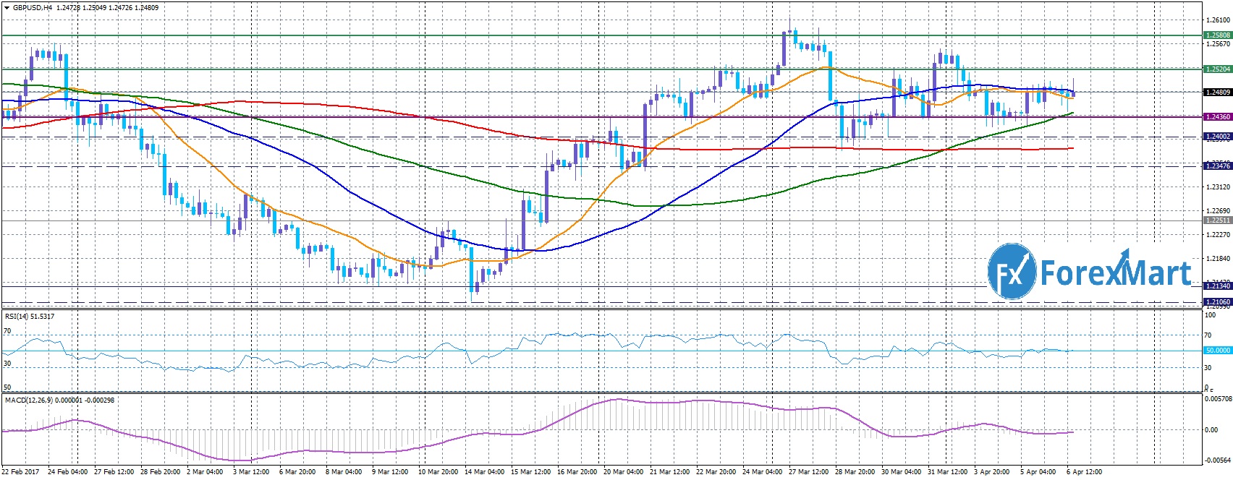Click the 27 Feb 12:00 time label
1233x480 pixels.
click(114, 472)
